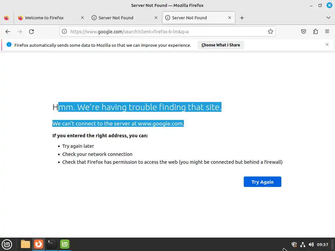
Task: Click the 'Hmm. We're having trouble' heading
Action: point(137,107)
